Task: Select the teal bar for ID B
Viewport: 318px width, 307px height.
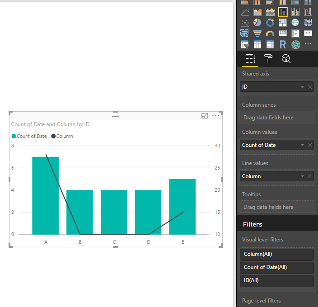Action: [x=79, y=213]
